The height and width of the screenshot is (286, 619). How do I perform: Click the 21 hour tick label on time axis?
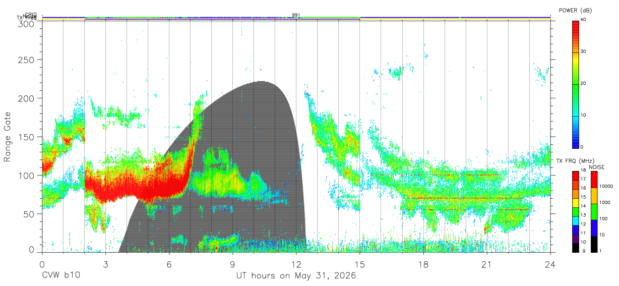[486, 264]
